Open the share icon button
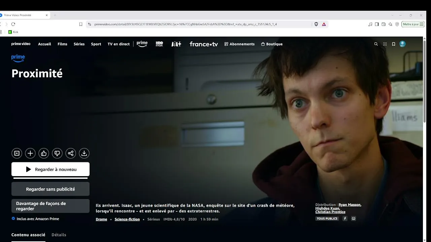The width and height of the screenshot is (431, 242). coord(71,153)
